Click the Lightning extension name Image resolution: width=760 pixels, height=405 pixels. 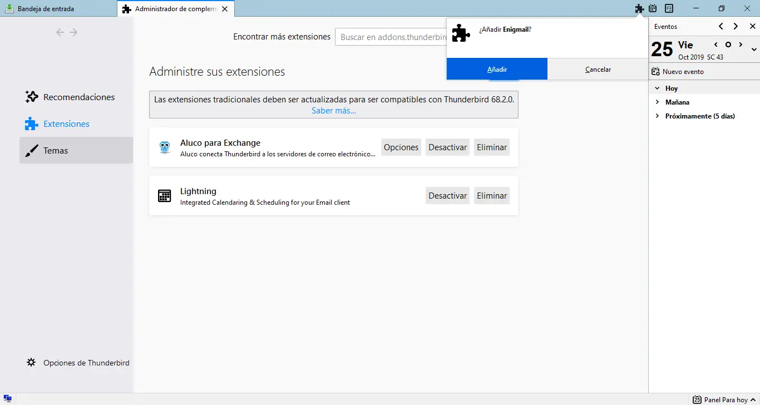pyautogui.click(x=198, y=191)
